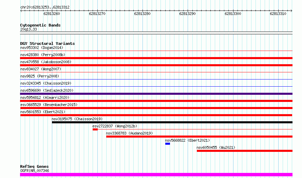The image size is (302, 178).
Task: Open the OGFR|NM_007346 gene label
Action: tap(35, 171)
